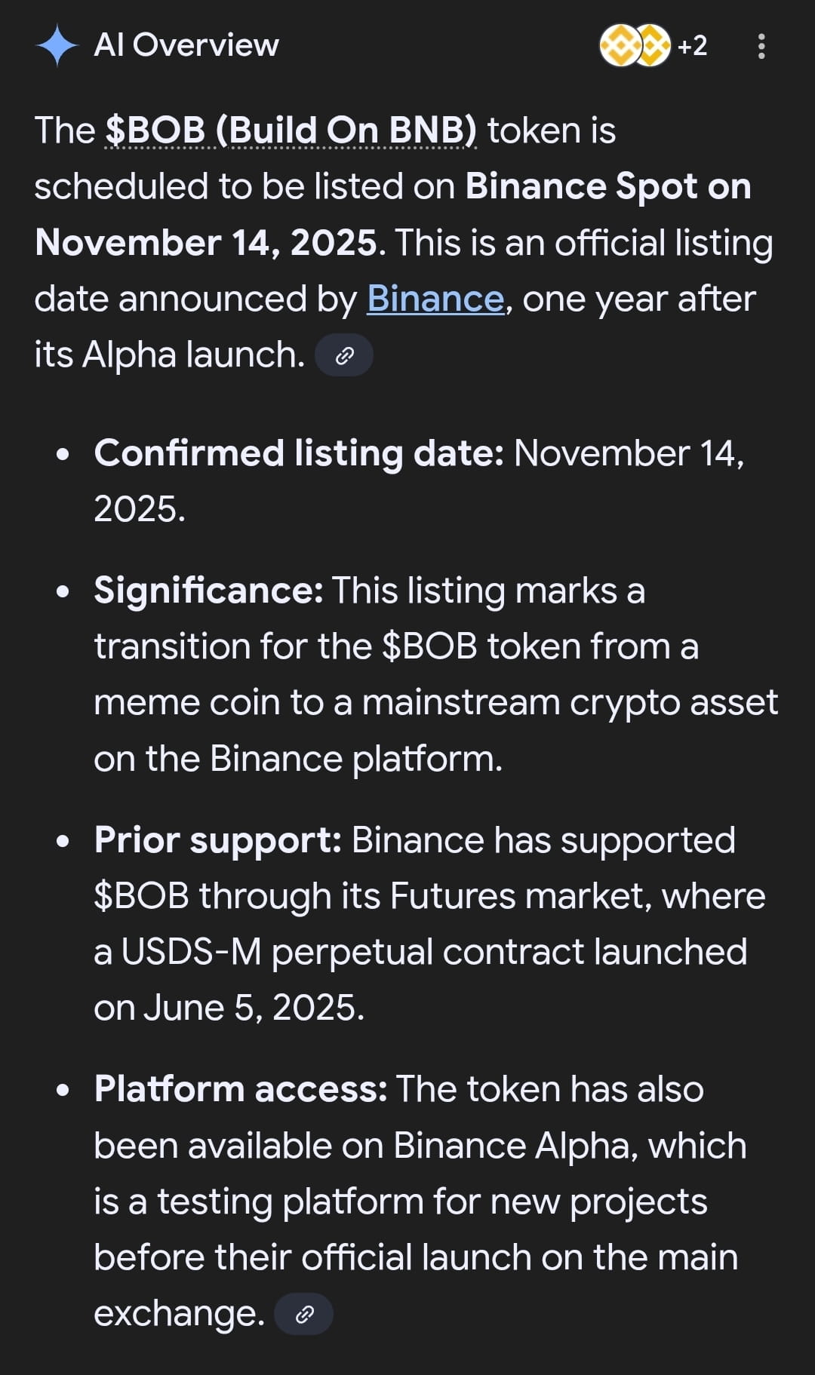Open the $BOB (Build On BNB) term
Viewport: 815px width, 1375px height.
click(x=291, y=130)
